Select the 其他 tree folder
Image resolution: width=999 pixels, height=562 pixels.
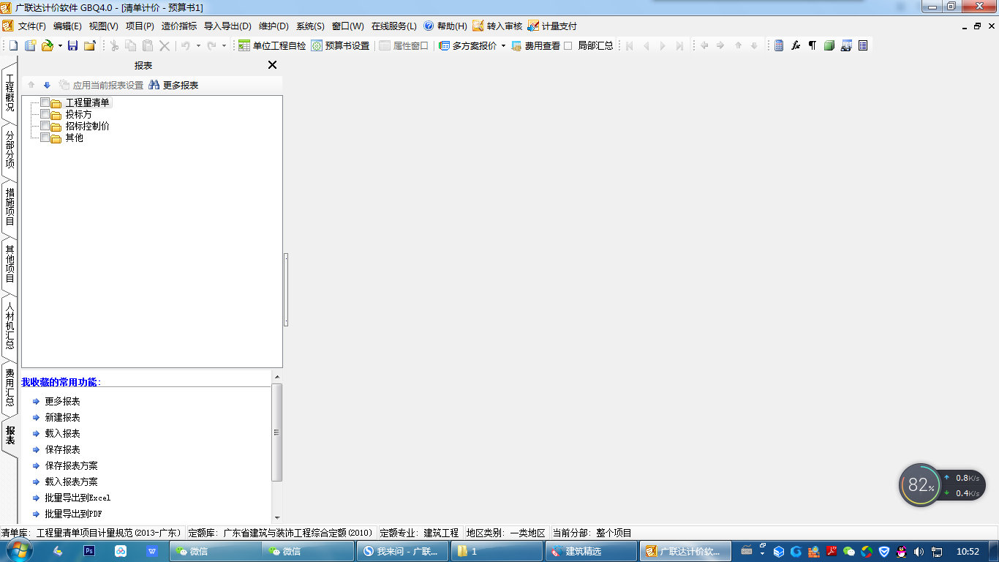click(75, 138)
